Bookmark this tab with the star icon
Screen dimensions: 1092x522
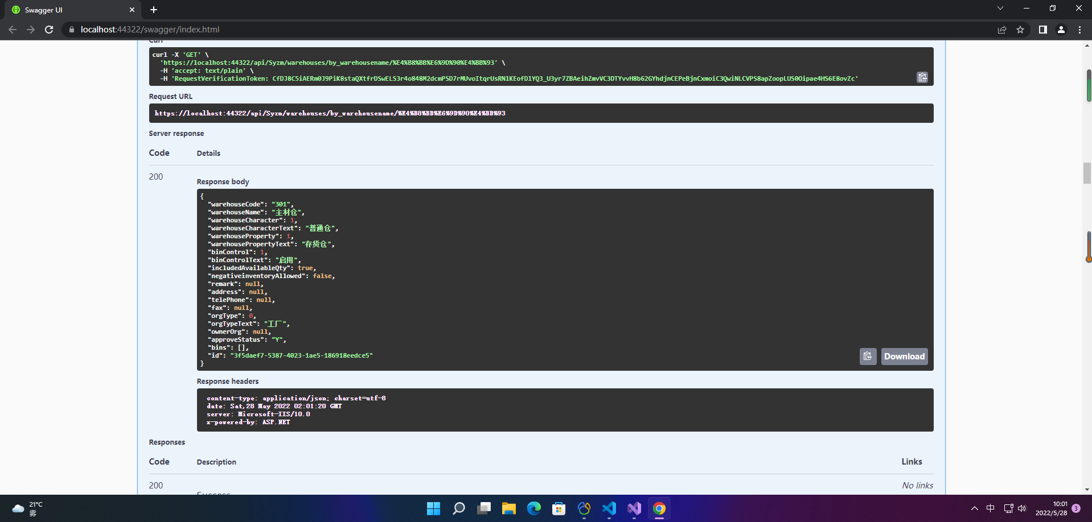click(1020, 30)
